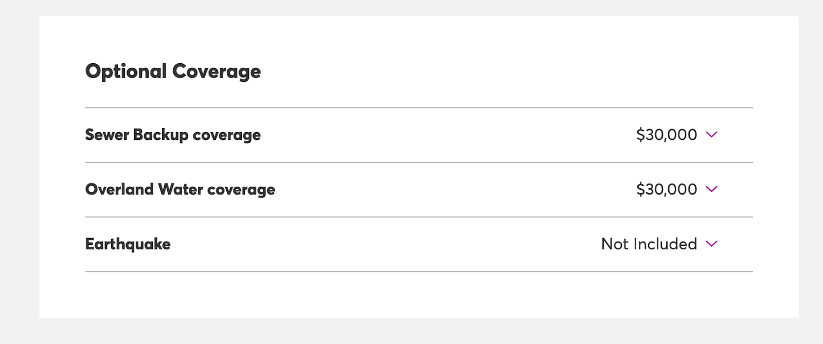Viewport: 823px width, 344px height.
Task: Click the divider line under Optional Coverage heading
Action: 419,108
